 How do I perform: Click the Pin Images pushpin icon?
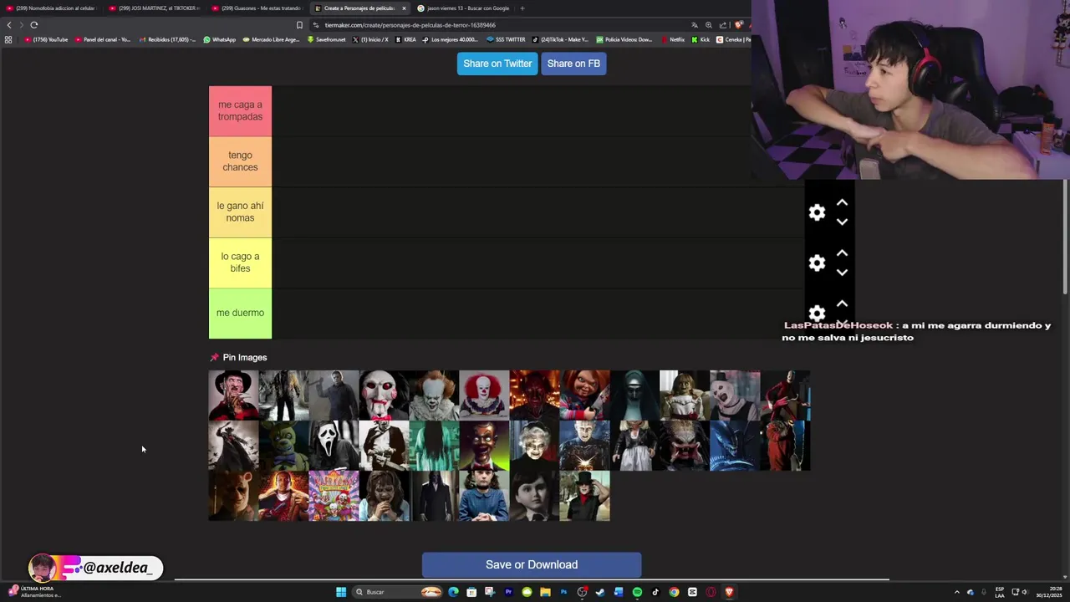pos(214,357)
